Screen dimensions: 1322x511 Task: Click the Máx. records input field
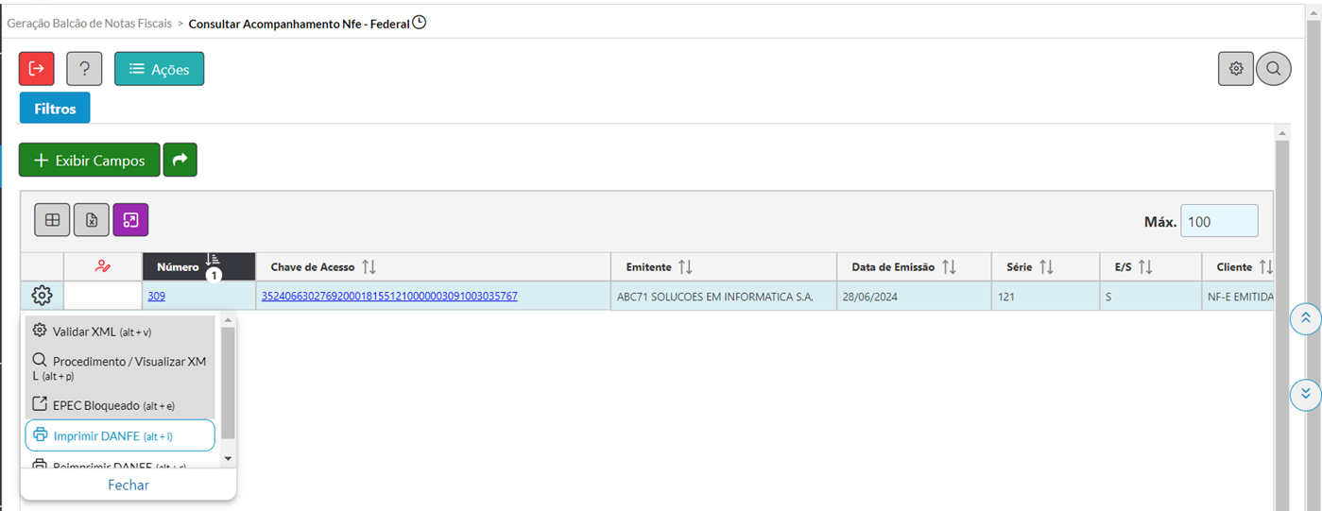1219,221
